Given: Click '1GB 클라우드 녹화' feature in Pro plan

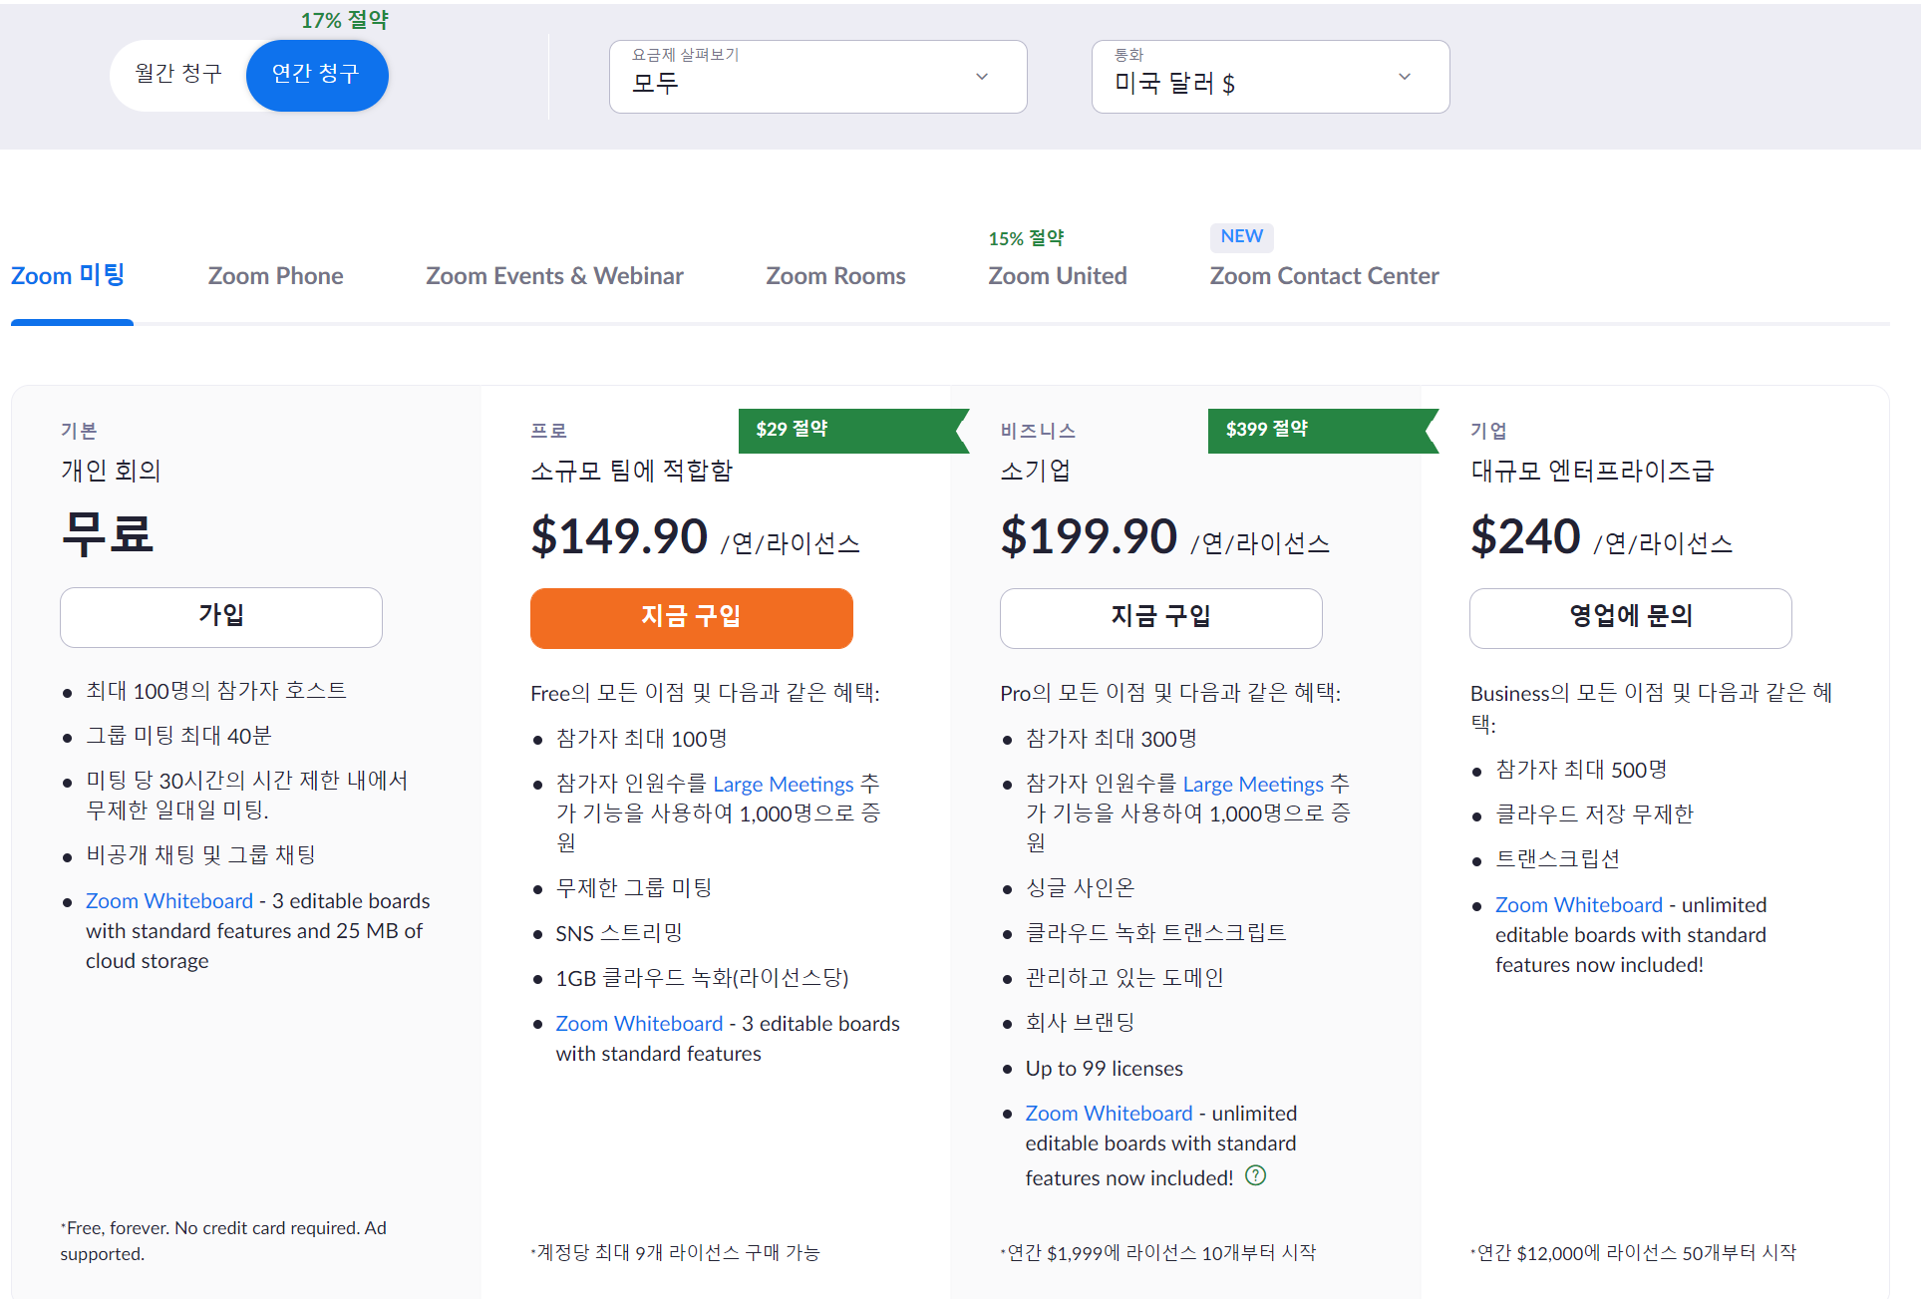Looking at the screenshot, I should [x=702, y=978].
